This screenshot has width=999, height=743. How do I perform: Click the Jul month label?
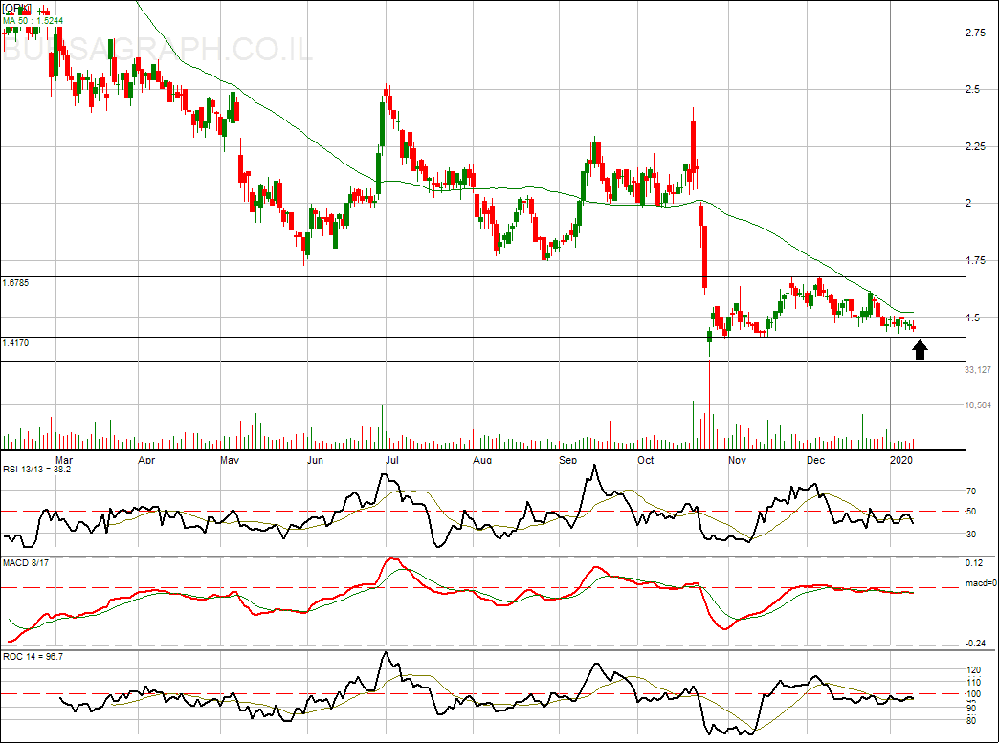(x=392, y=460)
